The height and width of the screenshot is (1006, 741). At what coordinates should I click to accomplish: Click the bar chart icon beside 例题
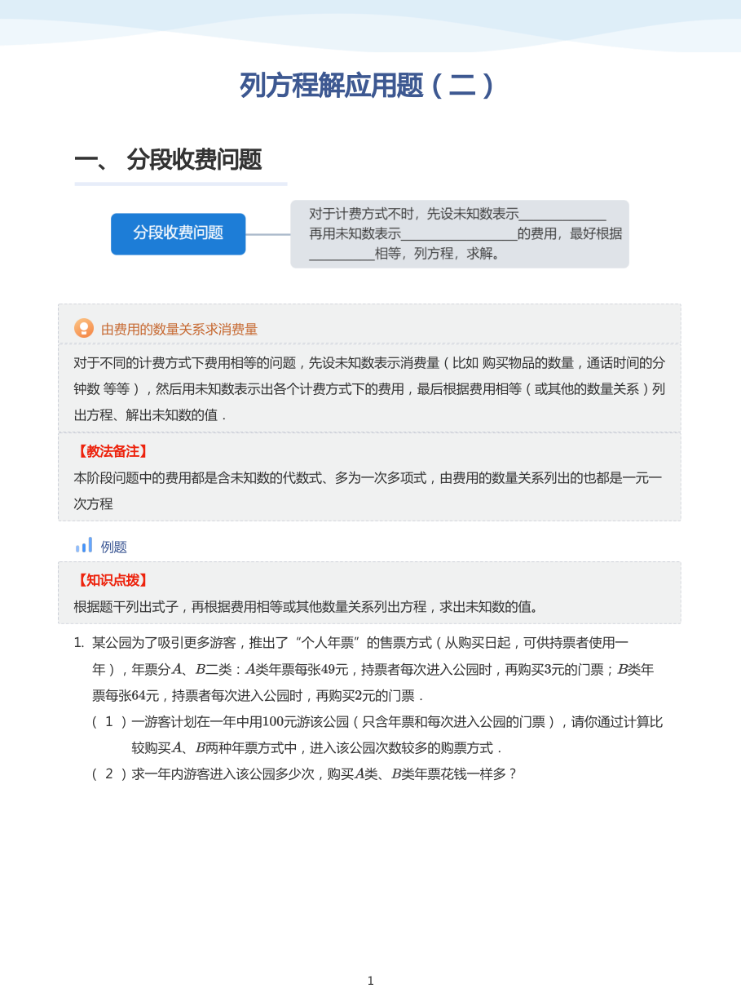pyautogui.click(x=84, y=545)
